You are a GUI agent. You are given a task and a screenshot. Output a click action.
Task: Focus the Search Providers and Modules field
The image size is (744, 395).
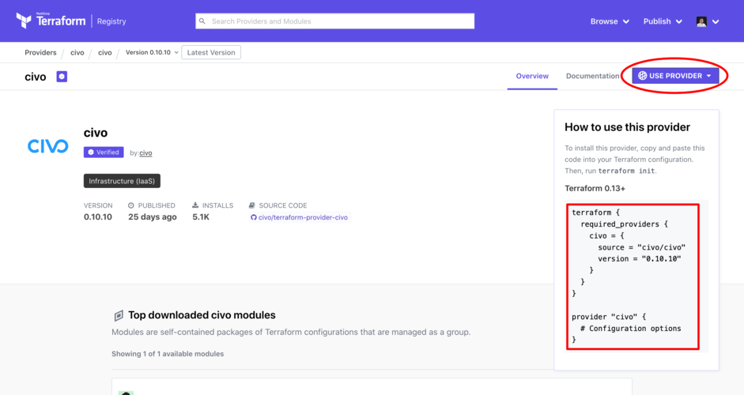[x=338, y=21]
